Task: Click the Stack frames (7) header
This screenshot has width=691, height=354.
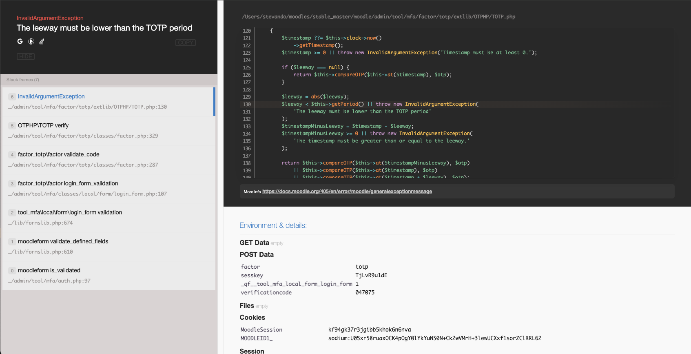Action: [23, 80]
